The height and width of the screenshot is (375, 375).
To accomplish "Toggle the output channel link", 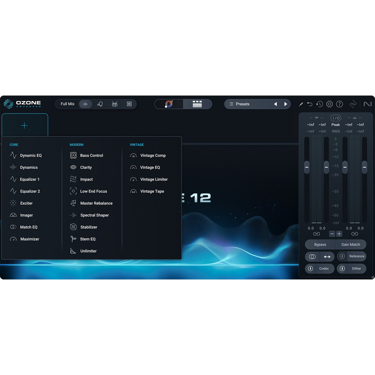I will coord(355,234).
